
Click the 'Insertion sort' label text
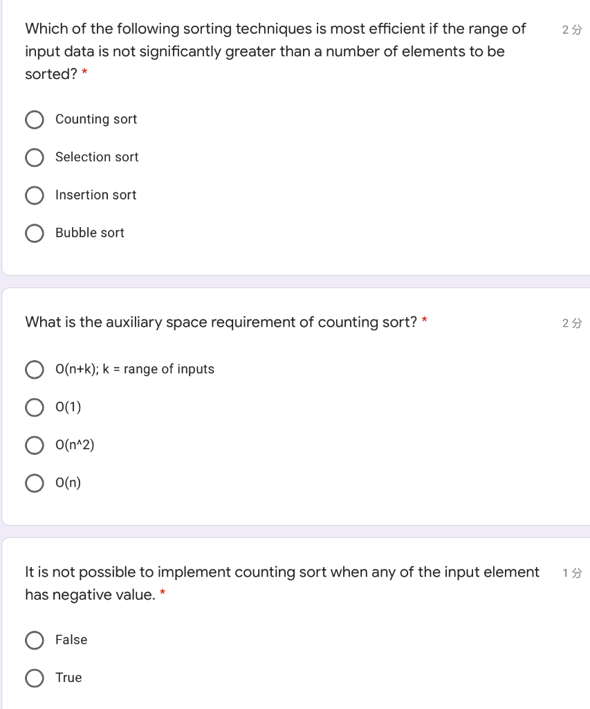pyautogui.click(x=95, y=195)
